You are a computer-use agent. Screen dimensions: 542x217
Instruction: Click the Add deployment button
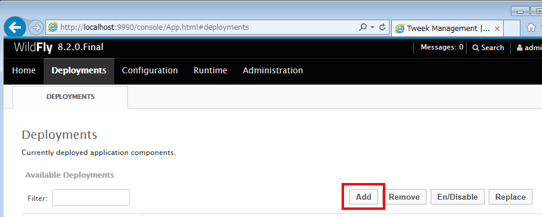click(364, 197)
